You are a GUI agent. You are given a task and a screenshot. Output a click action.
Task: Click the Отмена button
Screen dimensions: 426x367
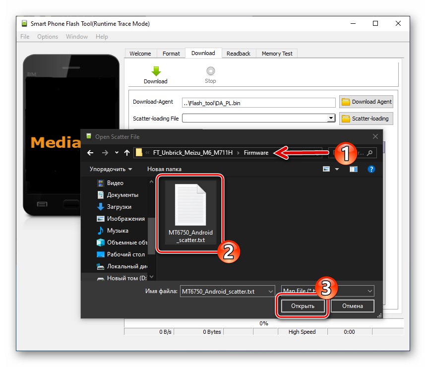353,306
